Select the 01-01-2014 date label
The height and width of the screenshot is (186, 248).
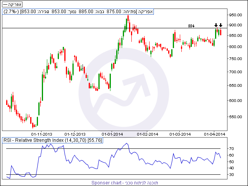pyautogui.click(x=112, y=134)
